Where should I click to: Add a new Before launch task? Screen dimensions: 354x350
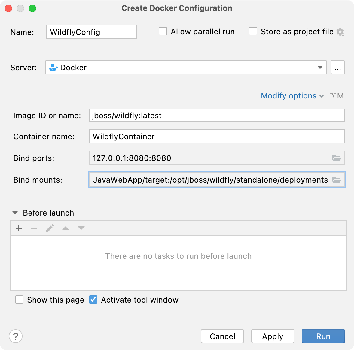click(18, 228)
